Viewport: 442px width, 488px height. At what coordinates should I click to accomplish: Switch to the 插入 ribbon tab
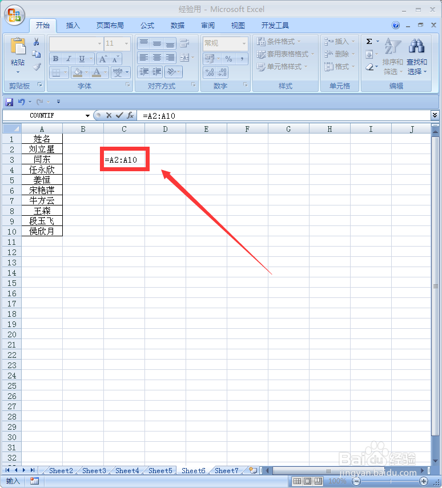pyautogui.click(x=73, y=26)
